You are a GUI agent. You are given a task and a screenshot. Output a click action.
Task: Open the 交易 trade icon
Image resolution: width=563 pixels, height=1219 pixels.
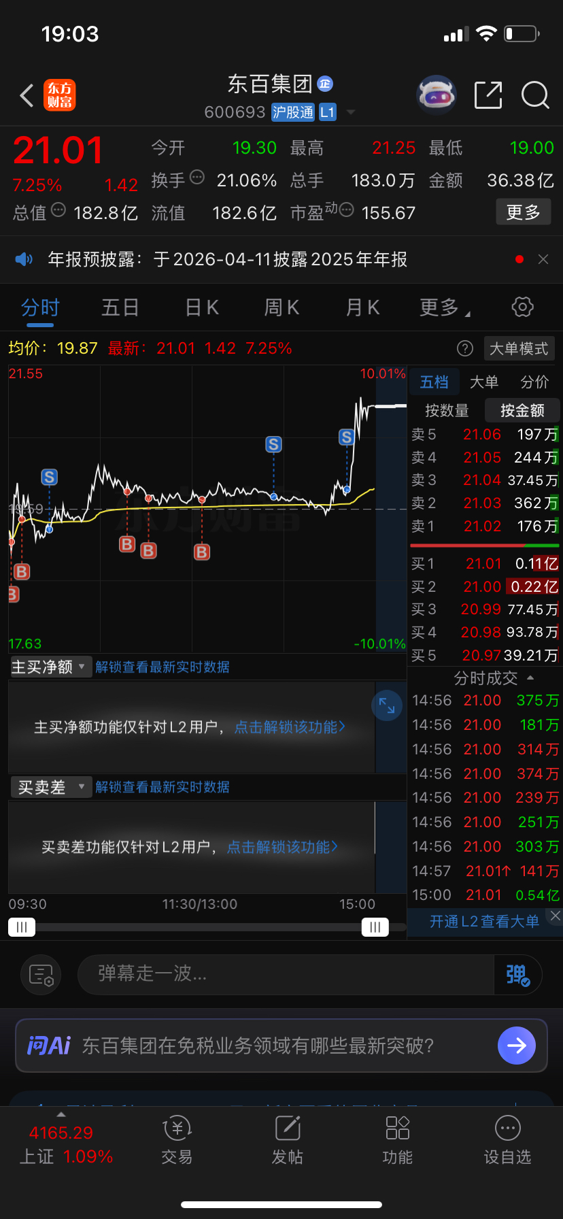(x=177, y=1141)
